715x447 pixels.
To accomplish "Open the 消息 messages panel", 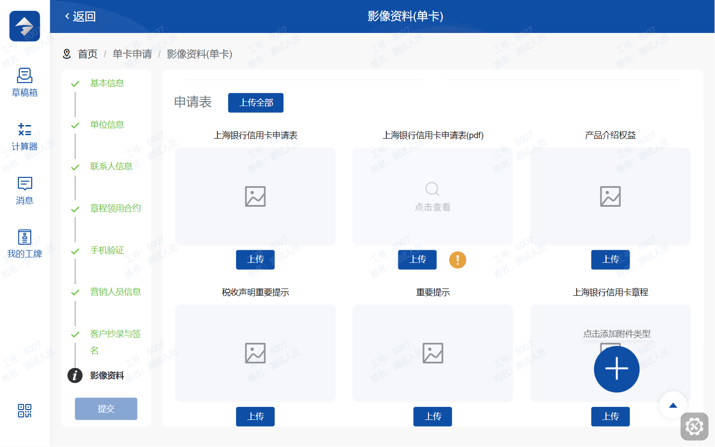I will click(25, 191).
